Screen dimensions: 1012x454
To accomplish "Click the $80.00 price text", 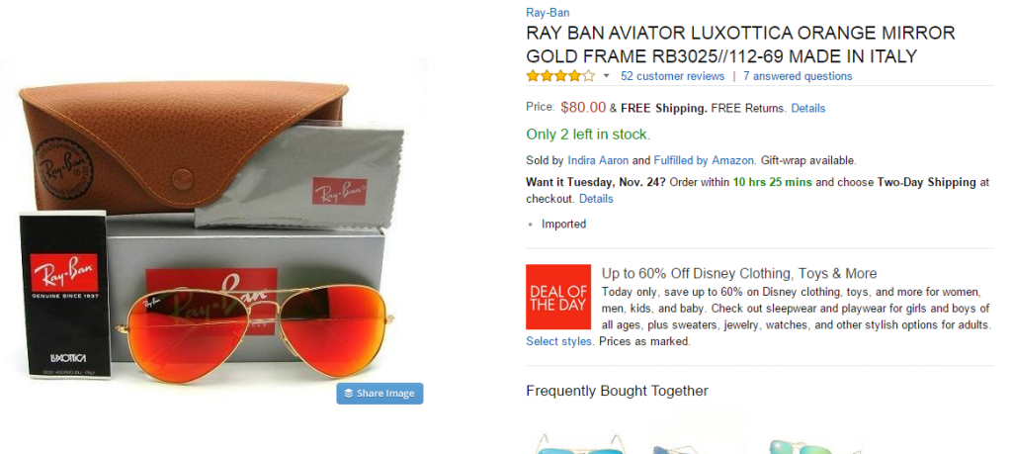I will 583,108.
